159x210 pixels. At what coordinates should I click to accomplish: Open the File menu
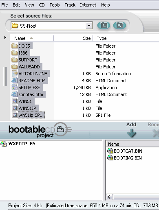point(4,5)
